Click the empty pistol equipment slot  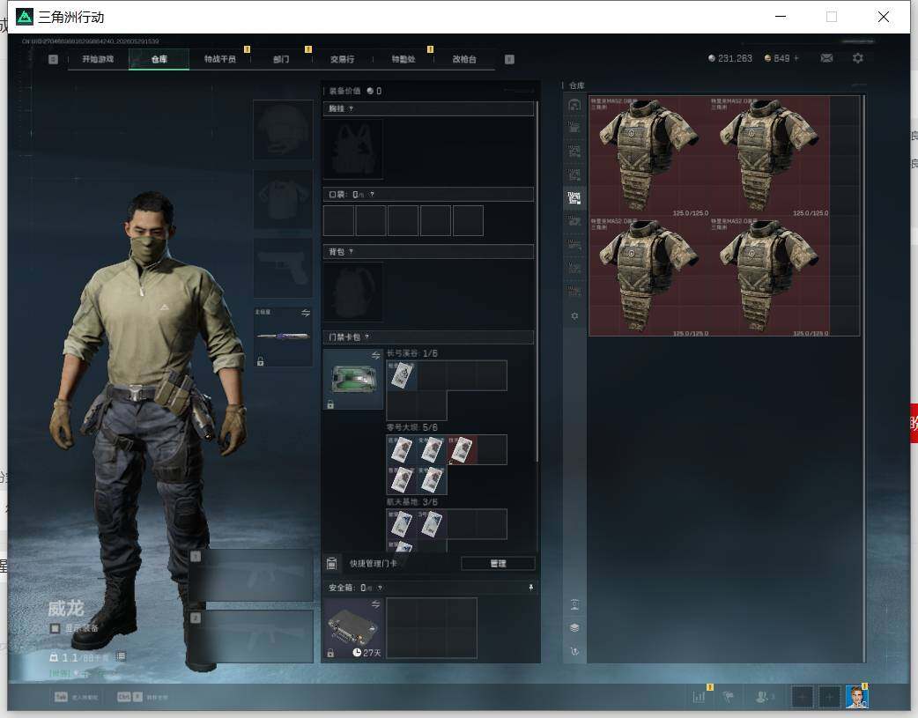[x=283, y=268]
